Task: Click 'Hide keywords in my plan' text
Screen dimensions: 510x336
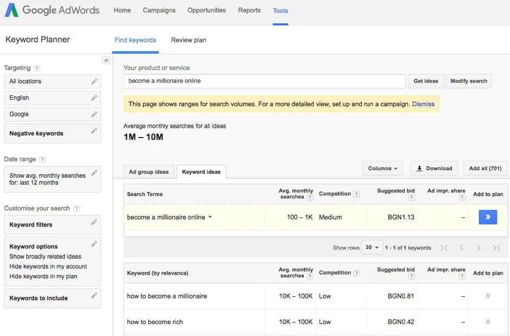Action: tap(43, 276)
